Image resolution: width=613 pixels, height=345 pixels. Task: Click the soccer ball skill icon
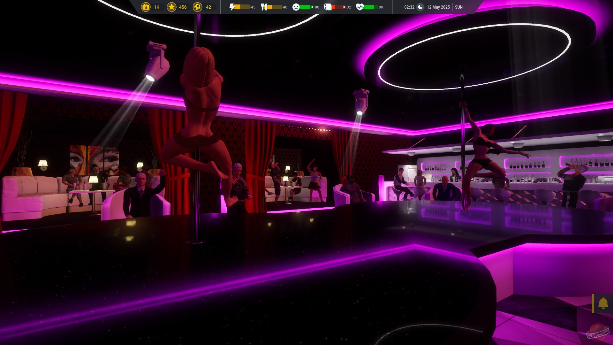coord(198,7)
